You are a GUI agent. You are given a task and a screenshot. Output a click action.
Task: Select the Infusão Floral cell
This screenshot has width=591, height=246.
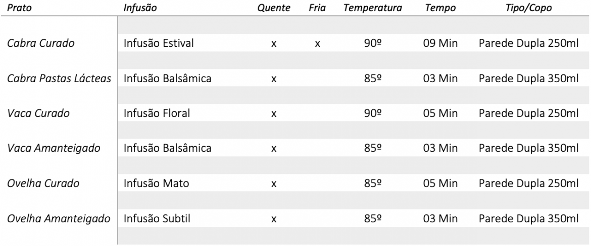tap(157, 113)
